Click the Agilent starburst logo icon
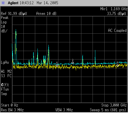Screen dimensions: 128x113 click(3, 3)
